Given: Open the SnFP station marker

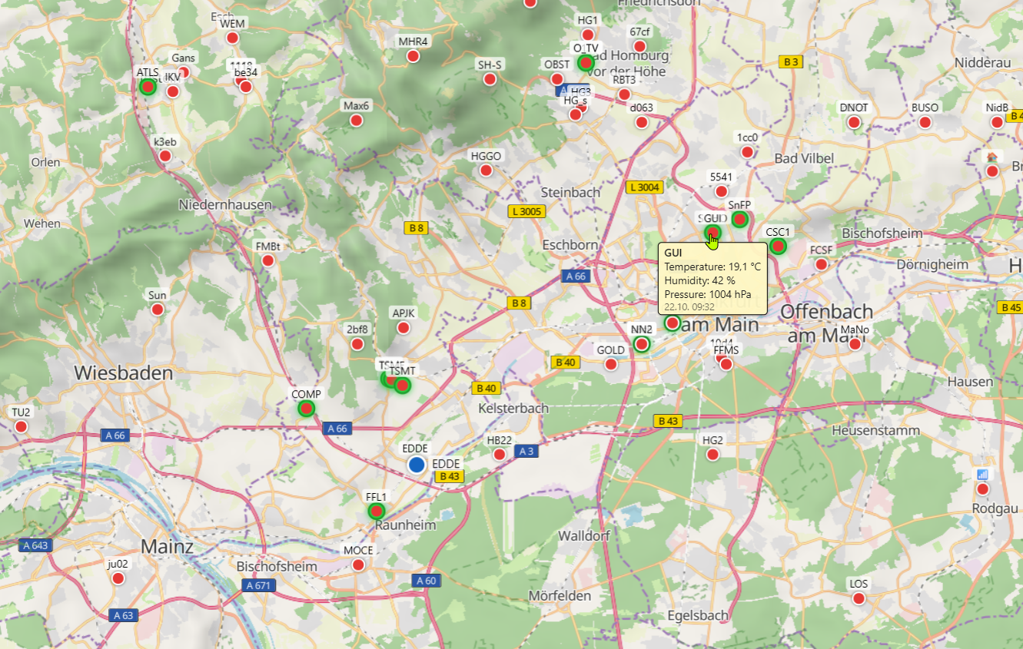Looking at the screenshot, I should click(x=739, y=220).
